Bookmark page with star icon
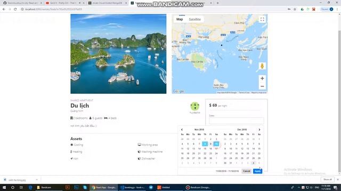341x191 pixels. coord(295,10)
